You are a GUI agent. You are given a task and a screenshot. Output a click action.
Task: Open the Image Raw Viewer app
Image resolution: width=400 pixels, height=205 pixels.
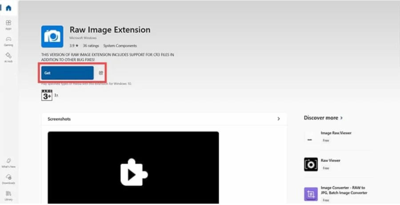point(336,133)
